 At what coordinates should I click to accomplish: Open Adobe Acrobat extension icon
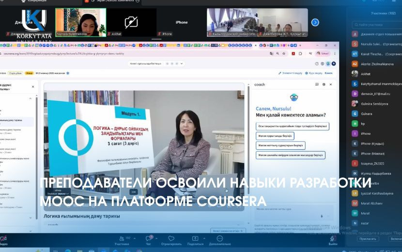(x=294, y=54)
